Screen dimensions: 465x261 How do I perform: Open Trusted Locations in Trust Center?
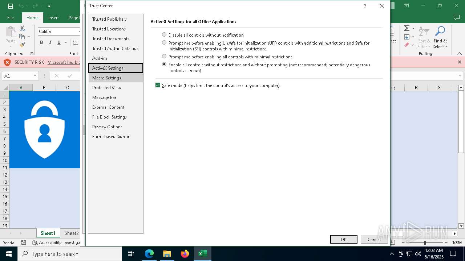click(116, 29)
